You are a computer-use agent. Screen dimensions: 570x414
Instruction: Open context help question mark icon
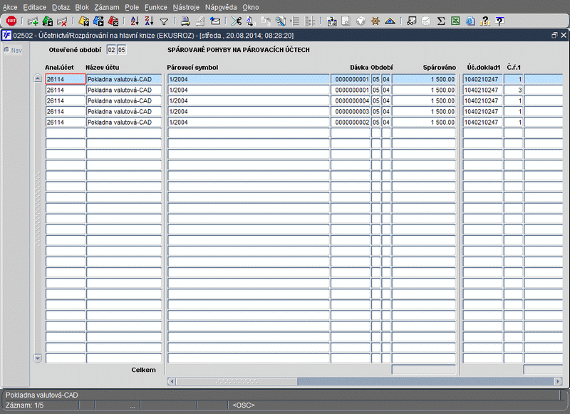pyautogui.click(x=500, y=21)
